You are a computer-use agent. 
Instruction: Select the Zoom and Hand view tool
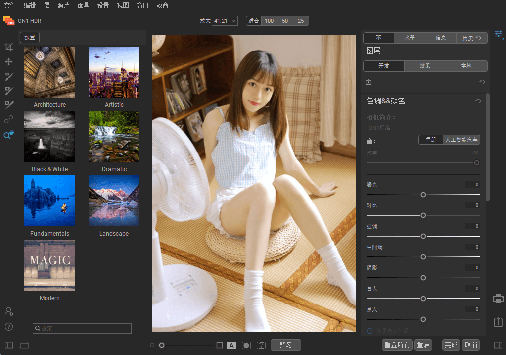tap(9, 134)
